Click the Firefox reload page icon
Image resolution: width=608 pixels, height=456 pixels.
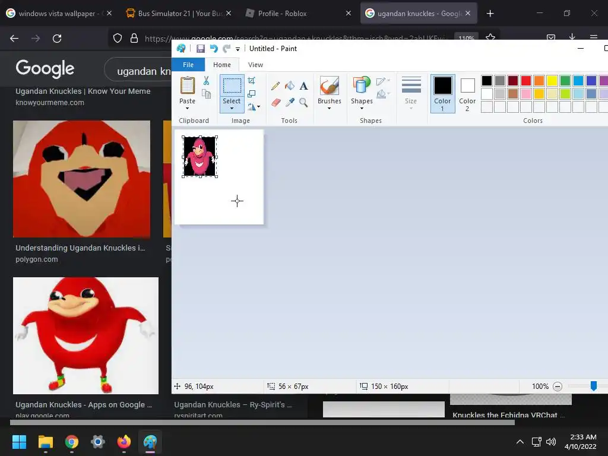pyautogui.click(x=57, y=39)
